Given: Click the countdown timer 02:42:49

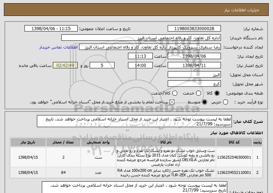Looking at the screenshot, I should click(65, 66).
